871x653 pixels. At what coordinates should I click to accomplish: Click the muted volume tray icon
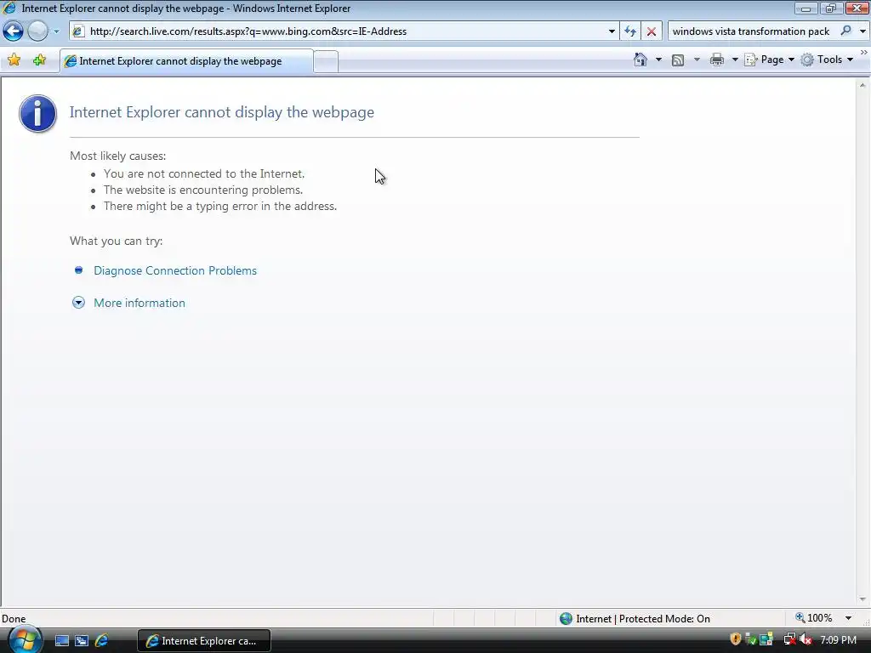(x=806, y=639)
